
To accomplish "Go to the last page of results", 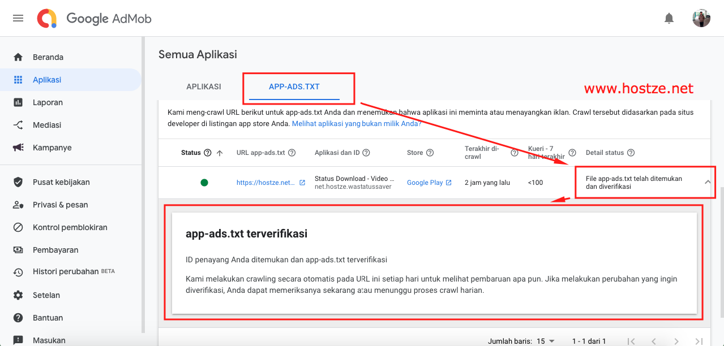I will 699,341.
